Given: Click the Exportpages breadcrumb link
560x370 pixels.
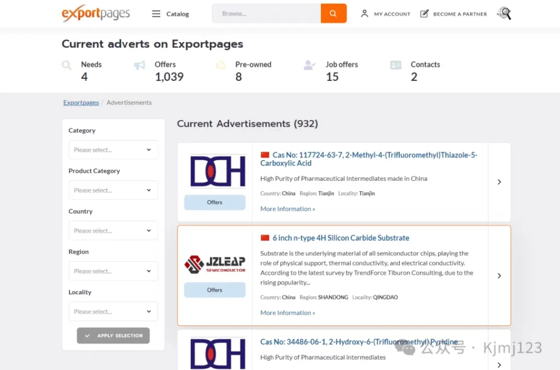Looking at the screenshot, I should click(81, 102).
